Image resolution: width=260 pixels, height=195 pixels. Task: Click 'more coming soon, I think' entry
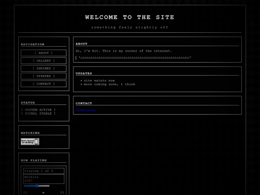pyautogui.click(x=109, y=84)
